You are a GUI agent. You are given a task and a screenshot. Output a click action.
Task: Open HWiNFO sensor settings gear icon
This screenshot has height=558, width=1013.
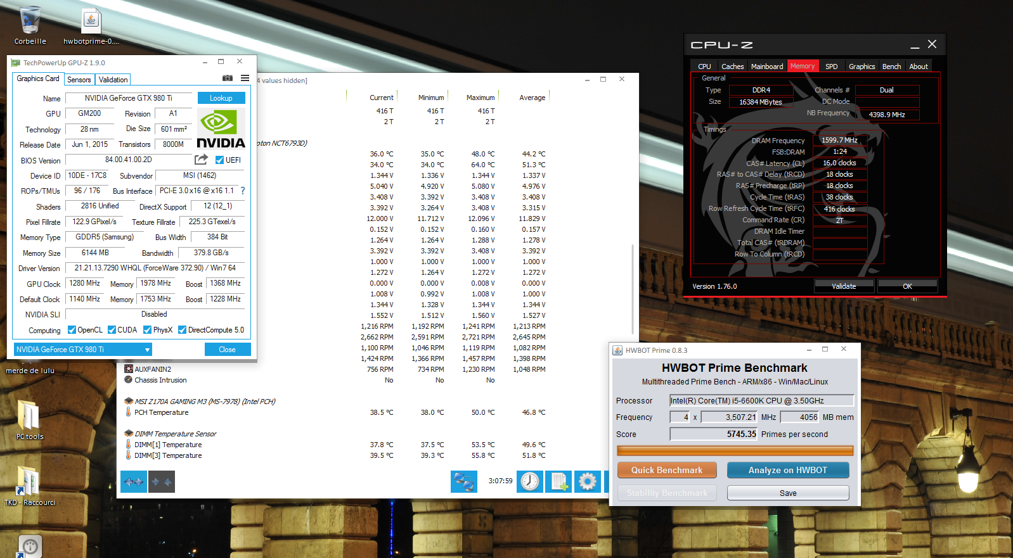(x=588, y=482)
